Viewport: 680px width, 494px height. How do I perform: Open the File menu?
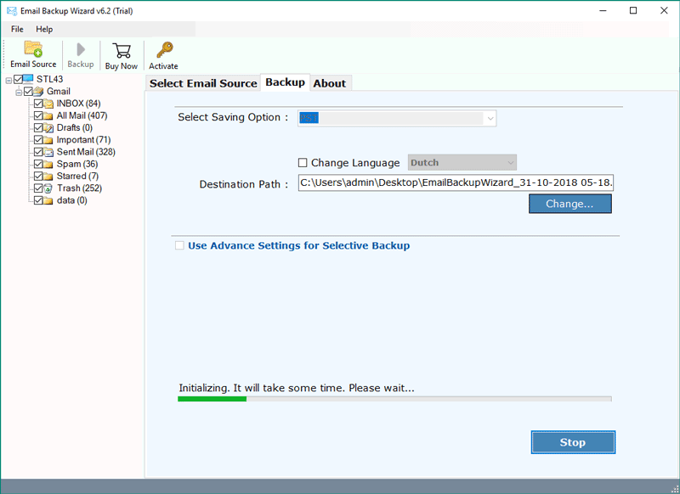coord(17,29)
